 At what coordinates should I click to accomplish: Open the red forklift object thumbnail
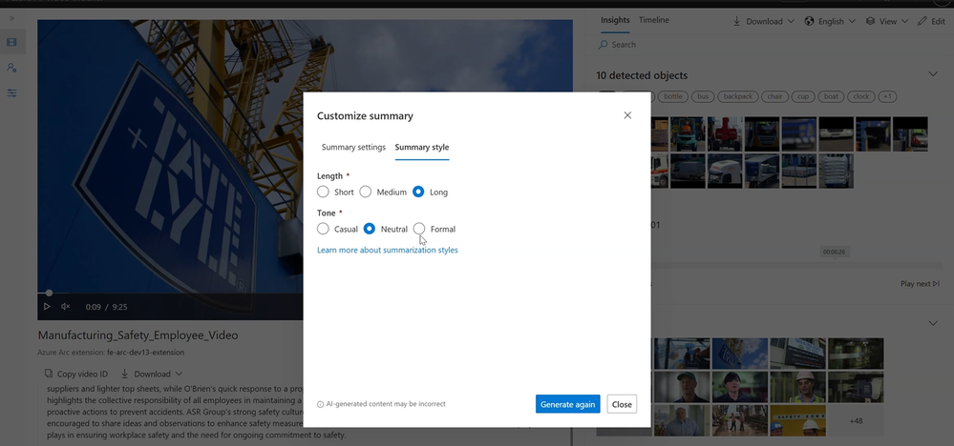click(x=725, y=134)
